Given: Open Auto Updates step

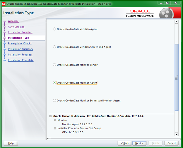Looking at the screenshot, I should [x=16, y=27].
